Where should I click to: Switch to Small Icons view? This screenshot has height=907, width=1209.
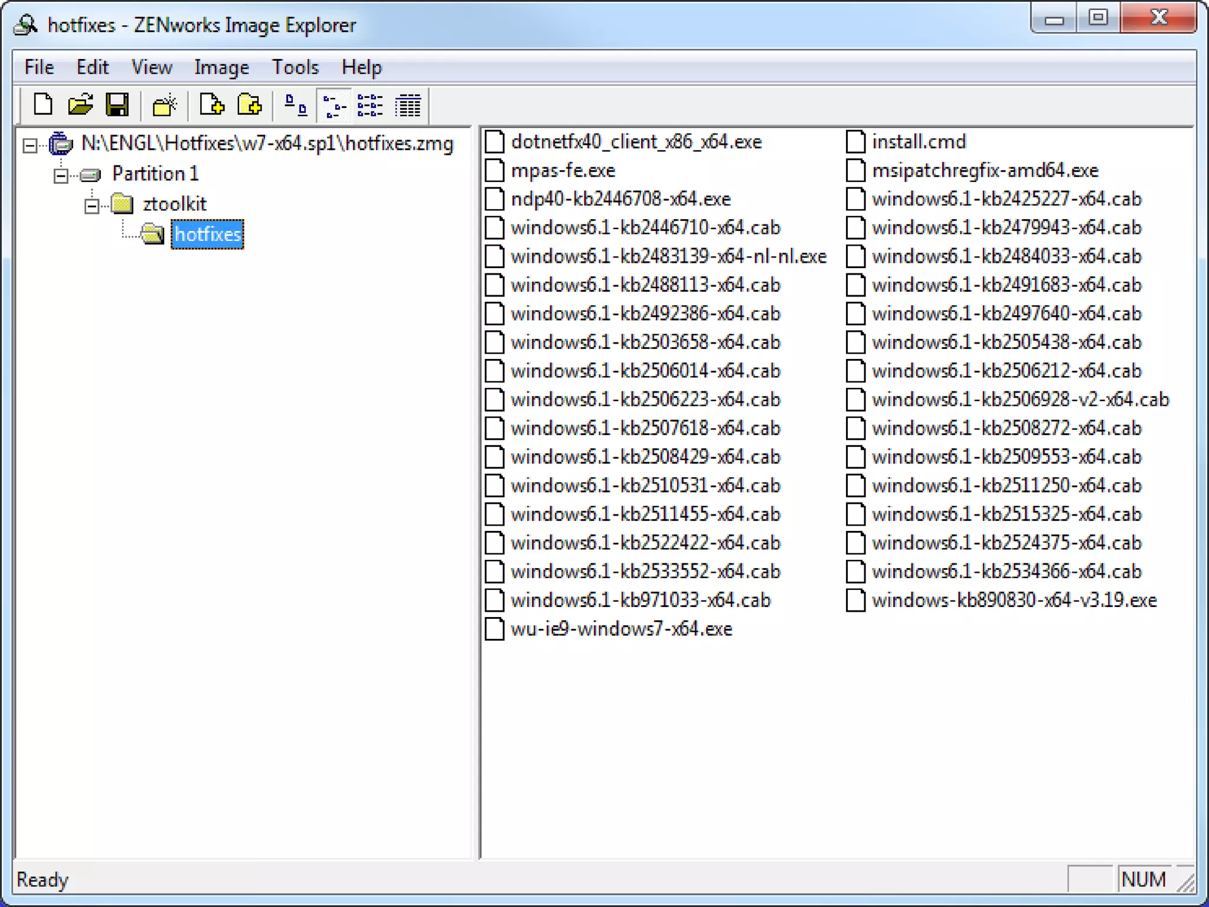pyautogui.click(x=334, y=106)
